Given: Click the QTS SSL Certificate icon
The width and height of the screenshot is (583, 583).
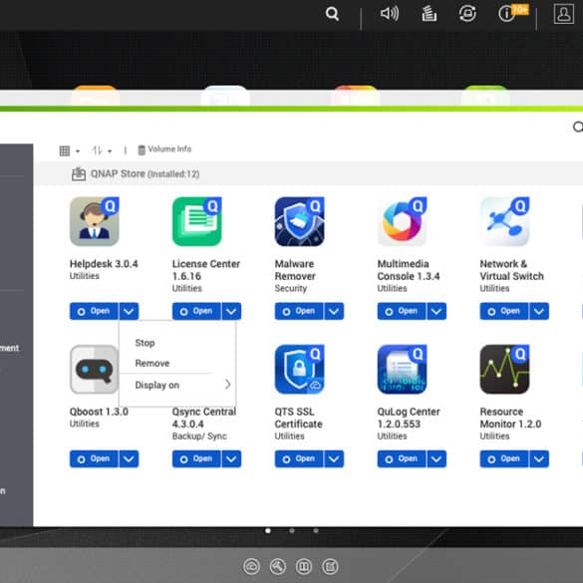Looking at the screenshot, I should click(x=299, y=369).
